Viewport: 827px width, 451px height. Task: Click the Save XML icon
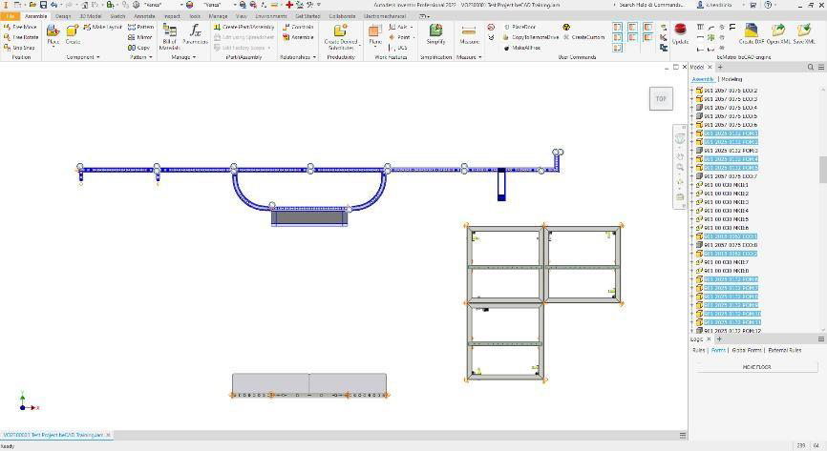[x=804, y=34]
